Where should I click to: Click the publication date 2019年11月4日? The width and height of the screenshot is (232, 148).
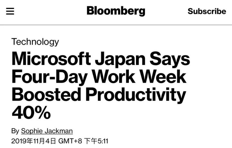click(x=34, y=141)
